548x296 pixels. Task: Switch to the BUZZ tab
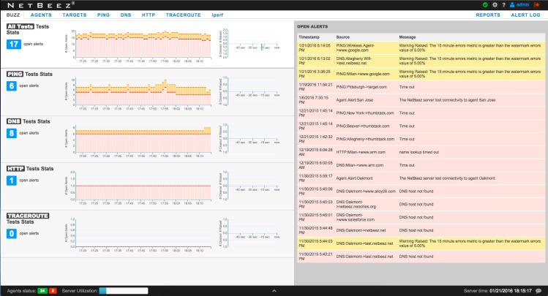tap(13, 15)
